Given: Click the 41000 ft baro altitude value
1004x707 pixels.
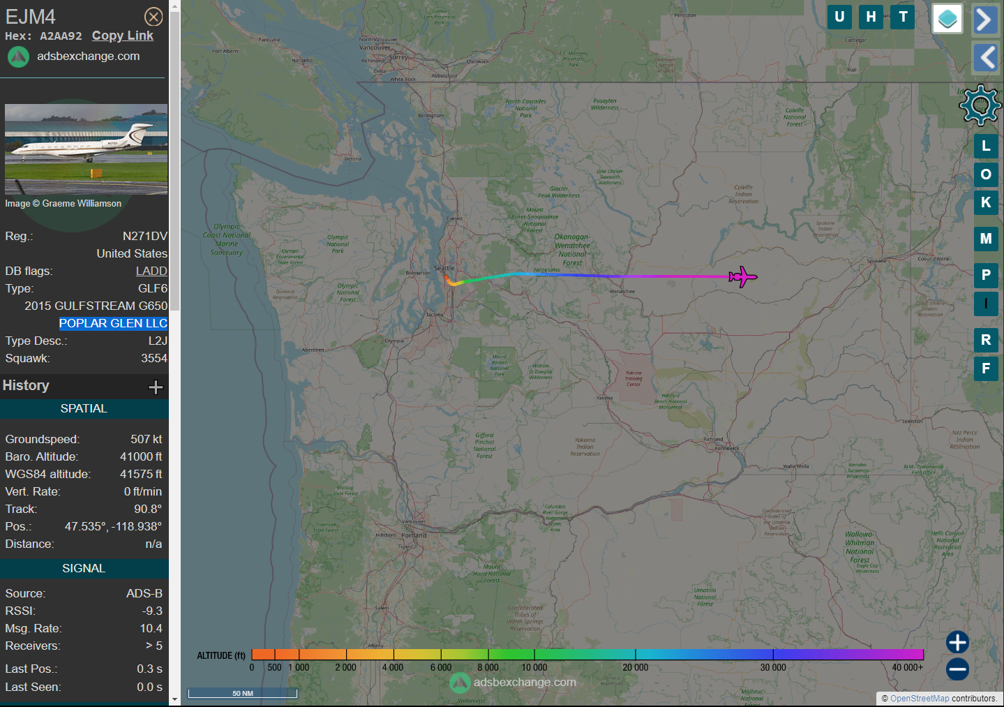Looking at the screenshot, I should coord(141,456).
